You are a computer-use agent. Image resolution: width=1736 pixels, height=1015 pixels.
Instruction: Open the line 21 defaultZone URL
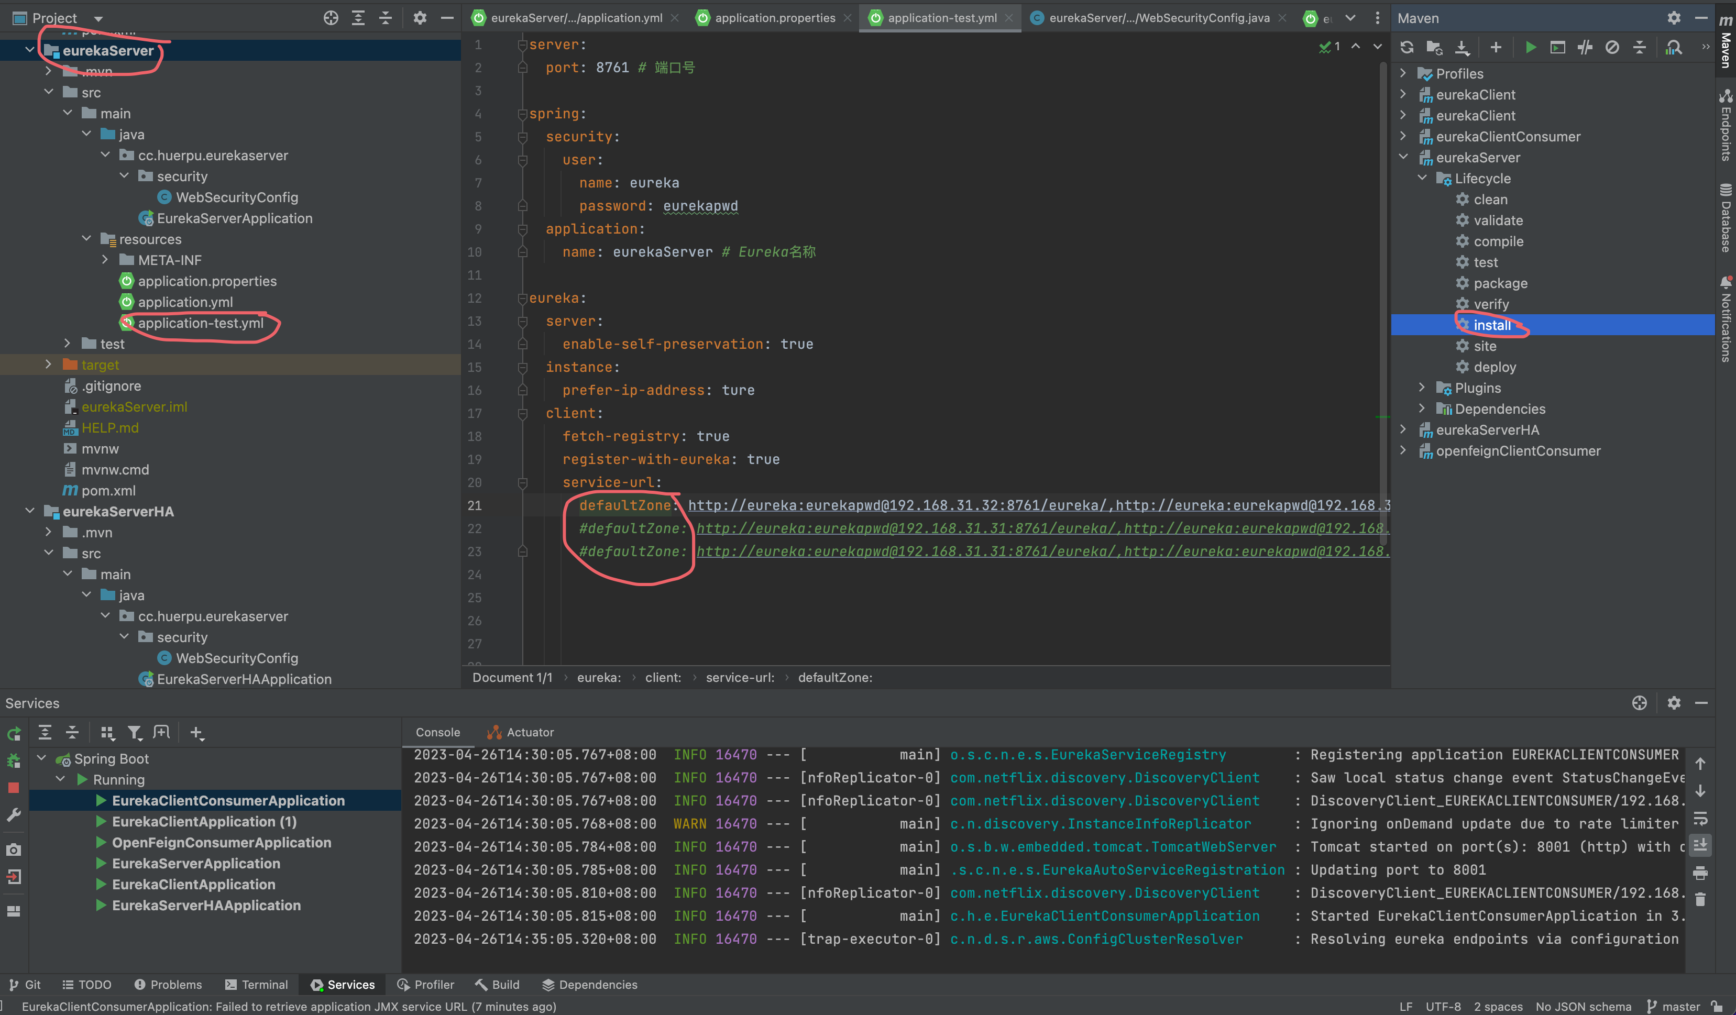(x=1039, y=505)
